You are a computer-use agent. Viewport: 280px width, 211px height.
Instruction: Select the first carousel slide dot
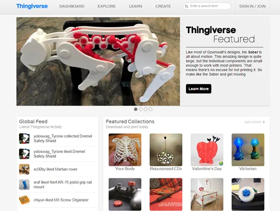click(136, 109)
